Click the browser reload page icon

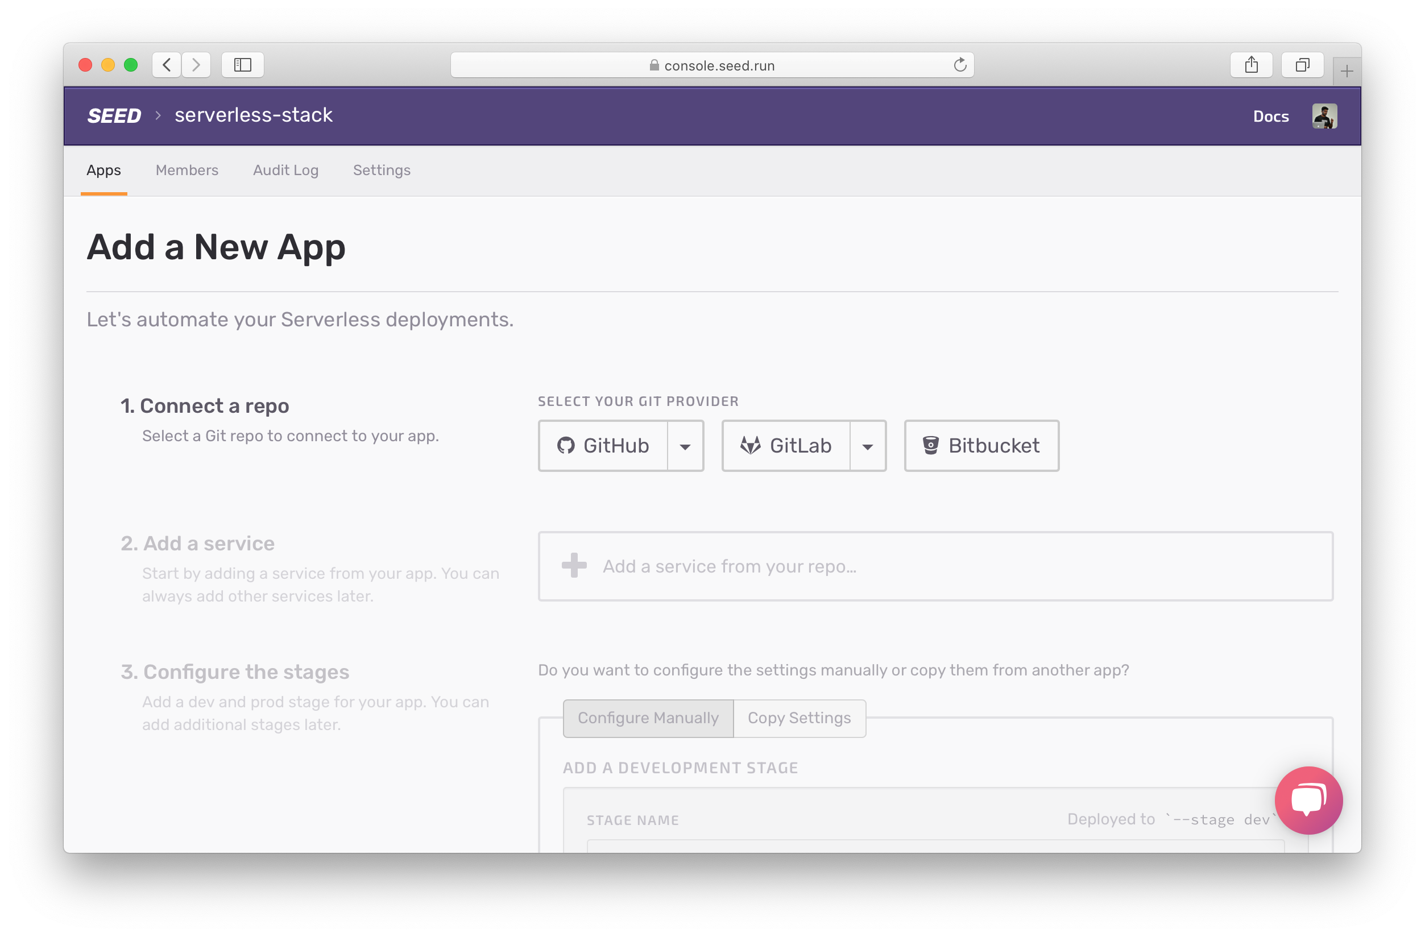click(960, 65)
